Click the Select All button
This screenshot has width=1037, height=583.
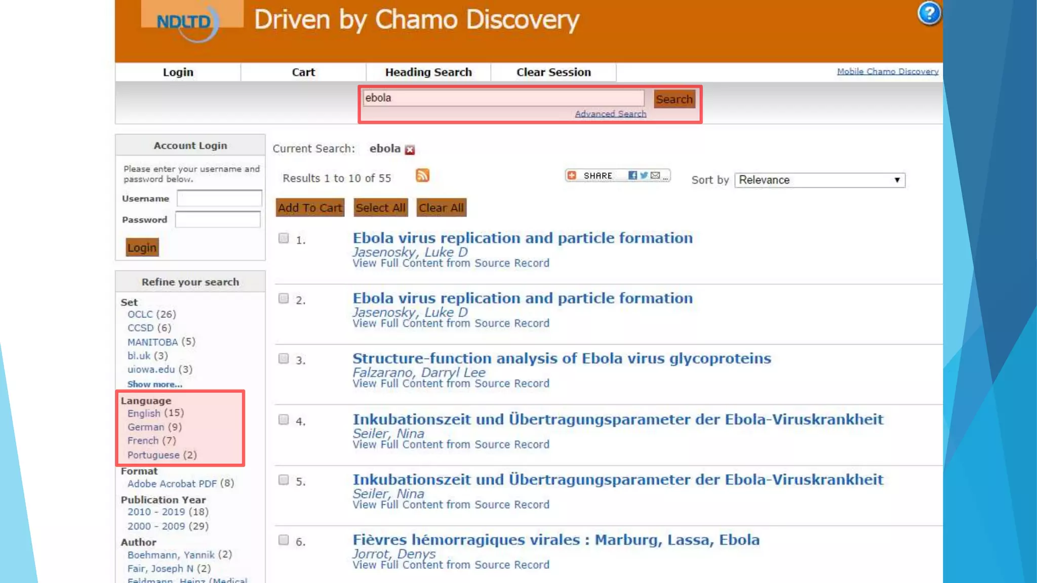pyautogui.click(x=380, y=207)
